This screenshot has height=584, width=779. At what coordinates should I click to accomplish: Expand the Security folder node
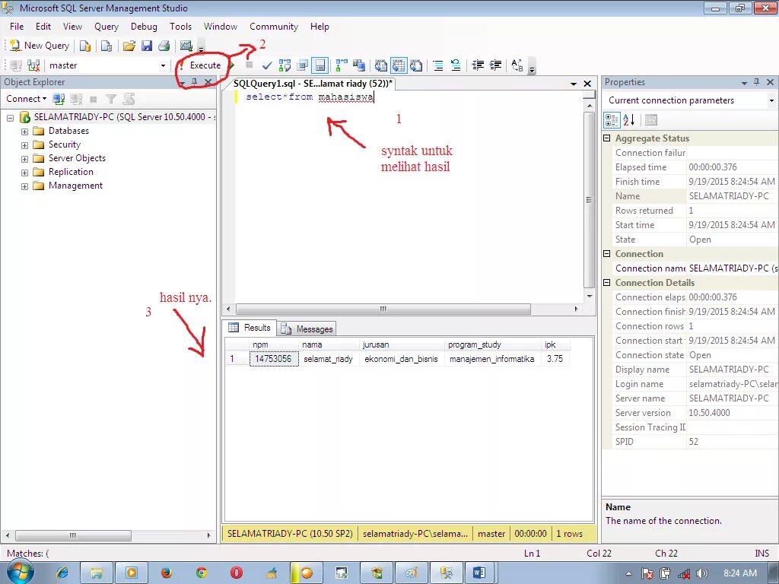24,145
